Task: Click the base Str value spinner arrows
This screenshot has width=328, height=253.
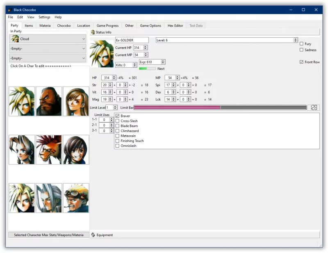Action: tap(110, 85)
